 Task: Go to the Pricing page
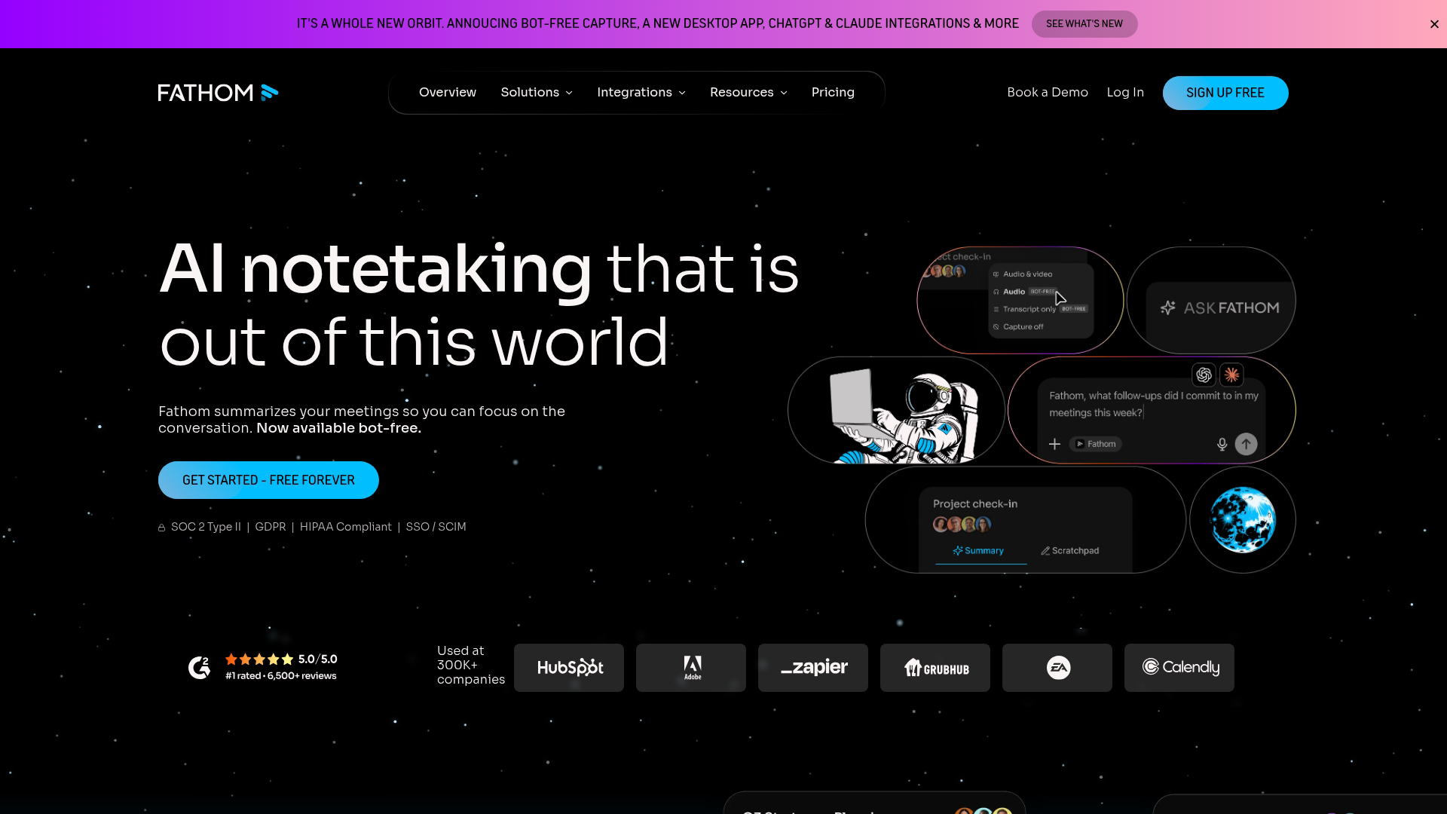point(833,93)
